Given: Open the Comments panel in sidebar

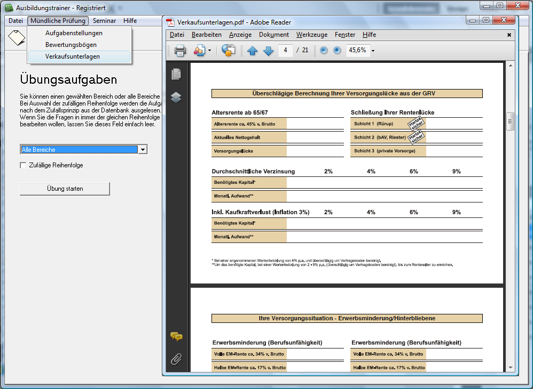Looking at the screenshot, I should (176, 336).
